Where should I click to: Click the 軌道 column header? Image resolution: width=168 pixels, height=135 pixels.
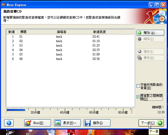click(x=12, y=32)
